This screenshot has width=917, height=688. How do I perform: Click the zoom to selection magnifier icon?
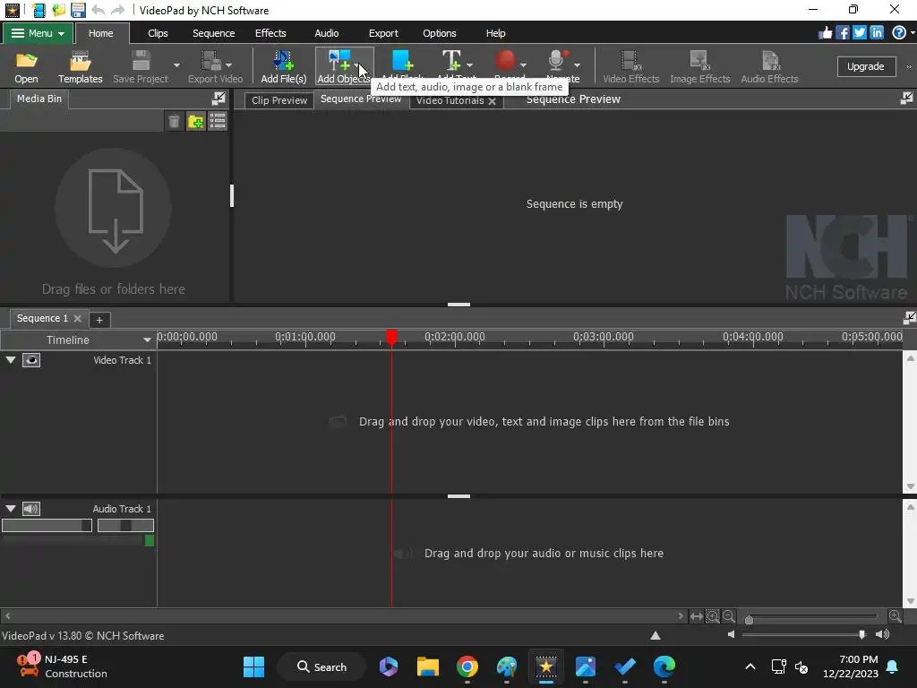712,616
